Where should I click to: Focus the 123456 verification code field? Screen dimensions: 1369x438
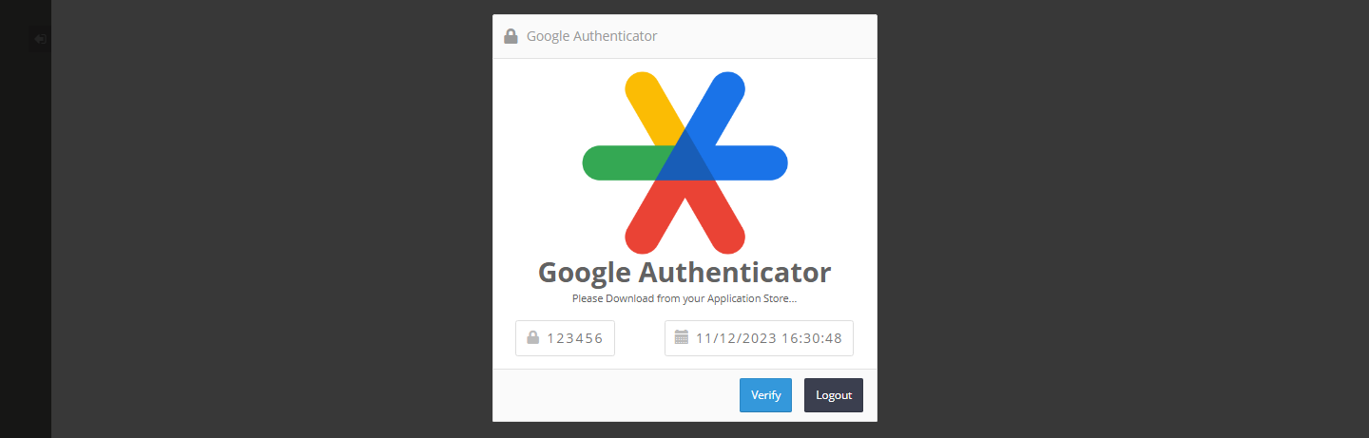565,338
